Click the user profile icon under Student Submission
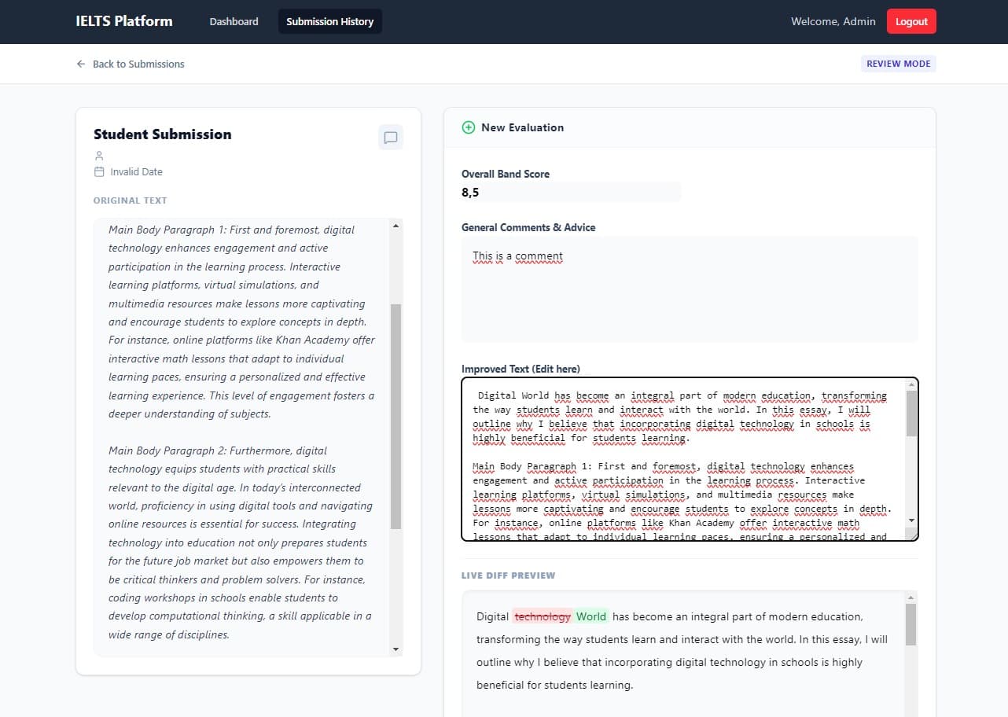The height and width of the screenshot is (717, 1008). coord(99,156)
